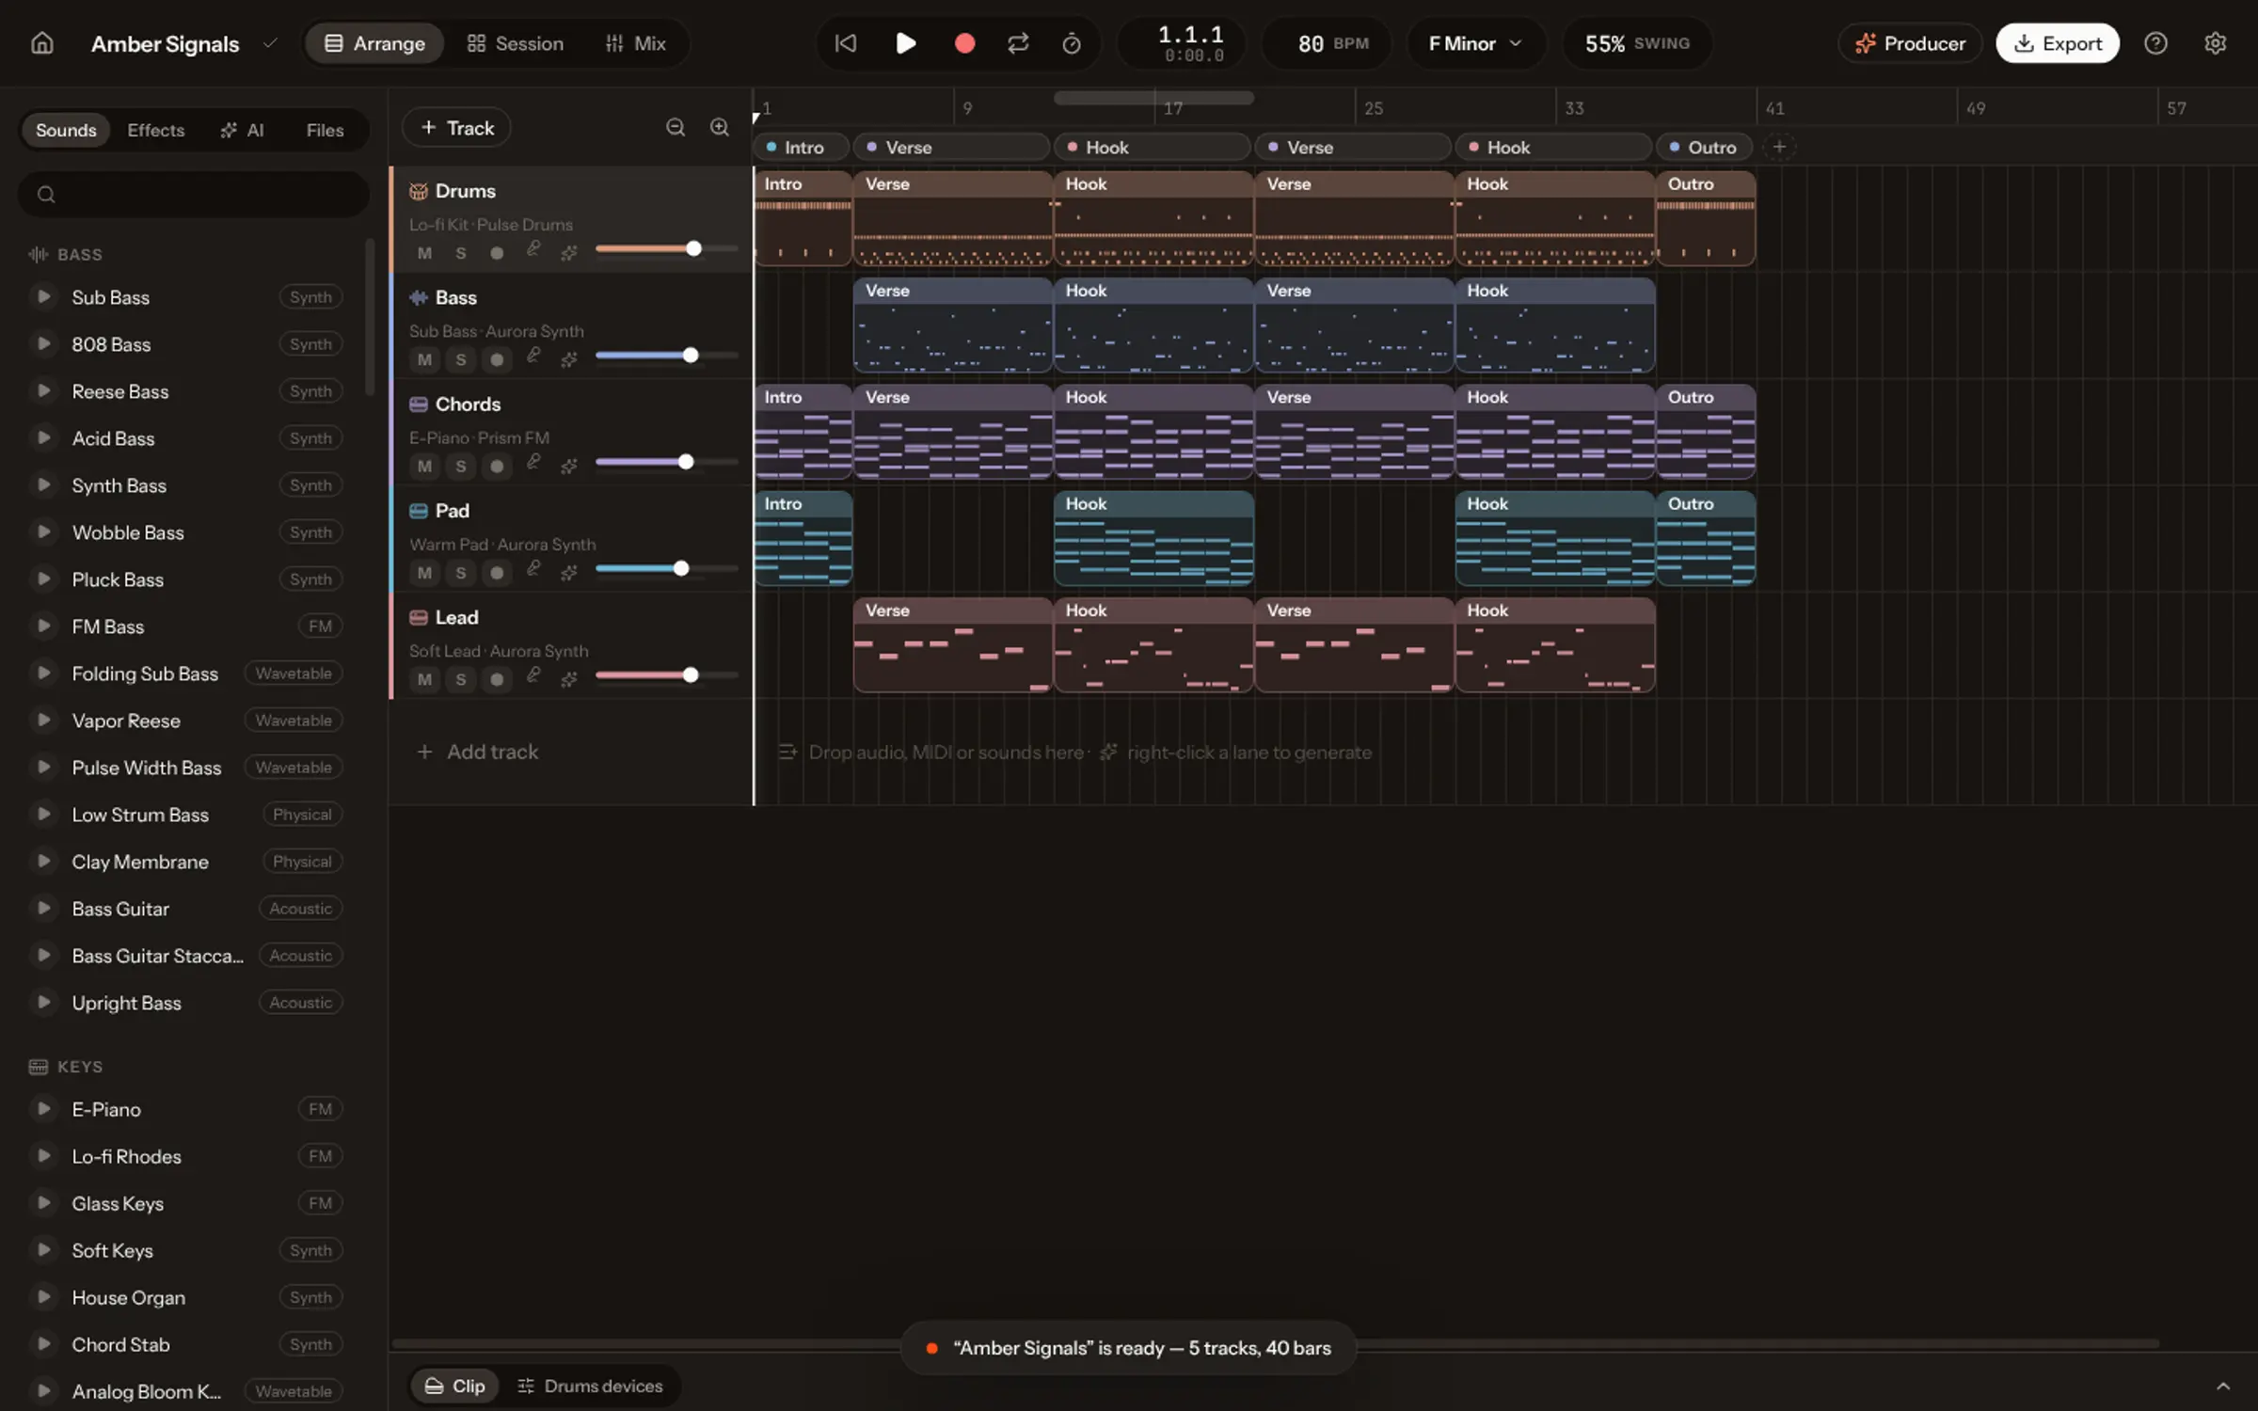The height and width of the screenshot is (1411, 2258).
Task: Start playback with the play button
Action: tap(905, 43)
